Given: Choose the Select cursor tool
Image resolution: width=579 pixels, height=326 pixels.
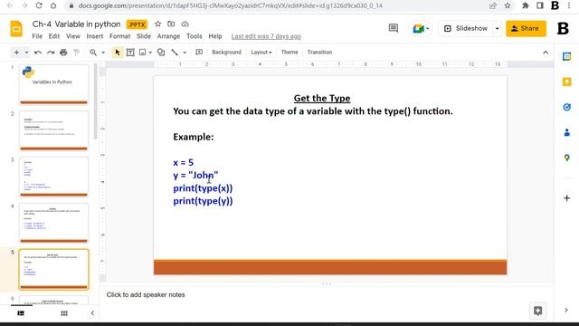Looking at the screenshot, I should click(118, 53).
